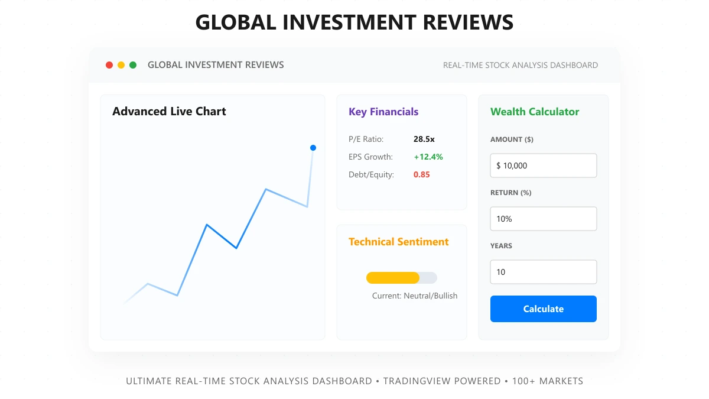
Task: Click the Wealth Calculator heading
Action: point(535,112)
